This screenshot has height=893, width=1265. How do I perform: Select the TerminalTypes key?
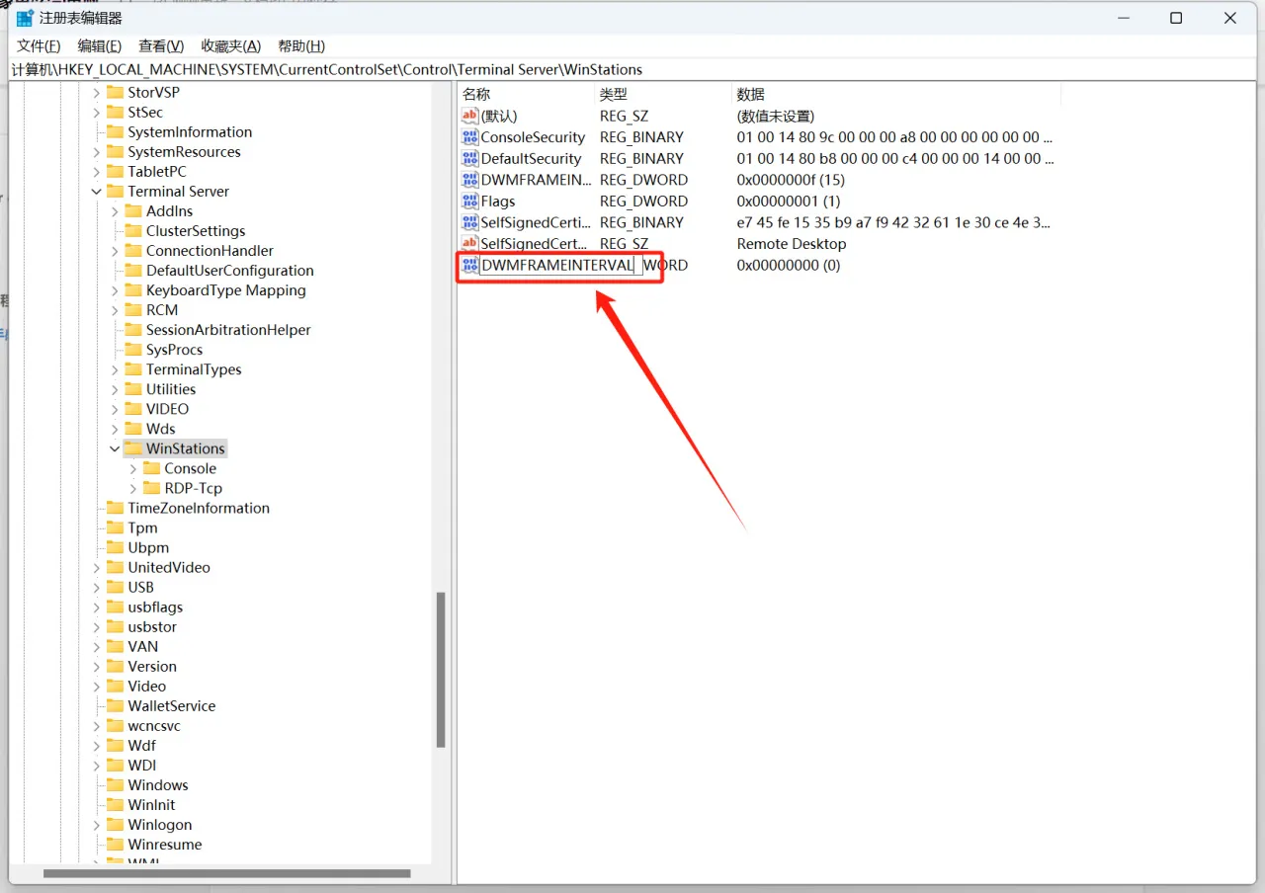point(194,369)
